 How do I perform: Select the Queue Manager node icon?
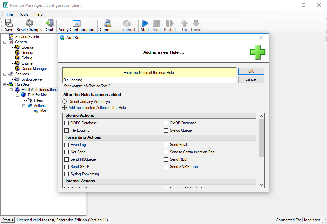17,69
